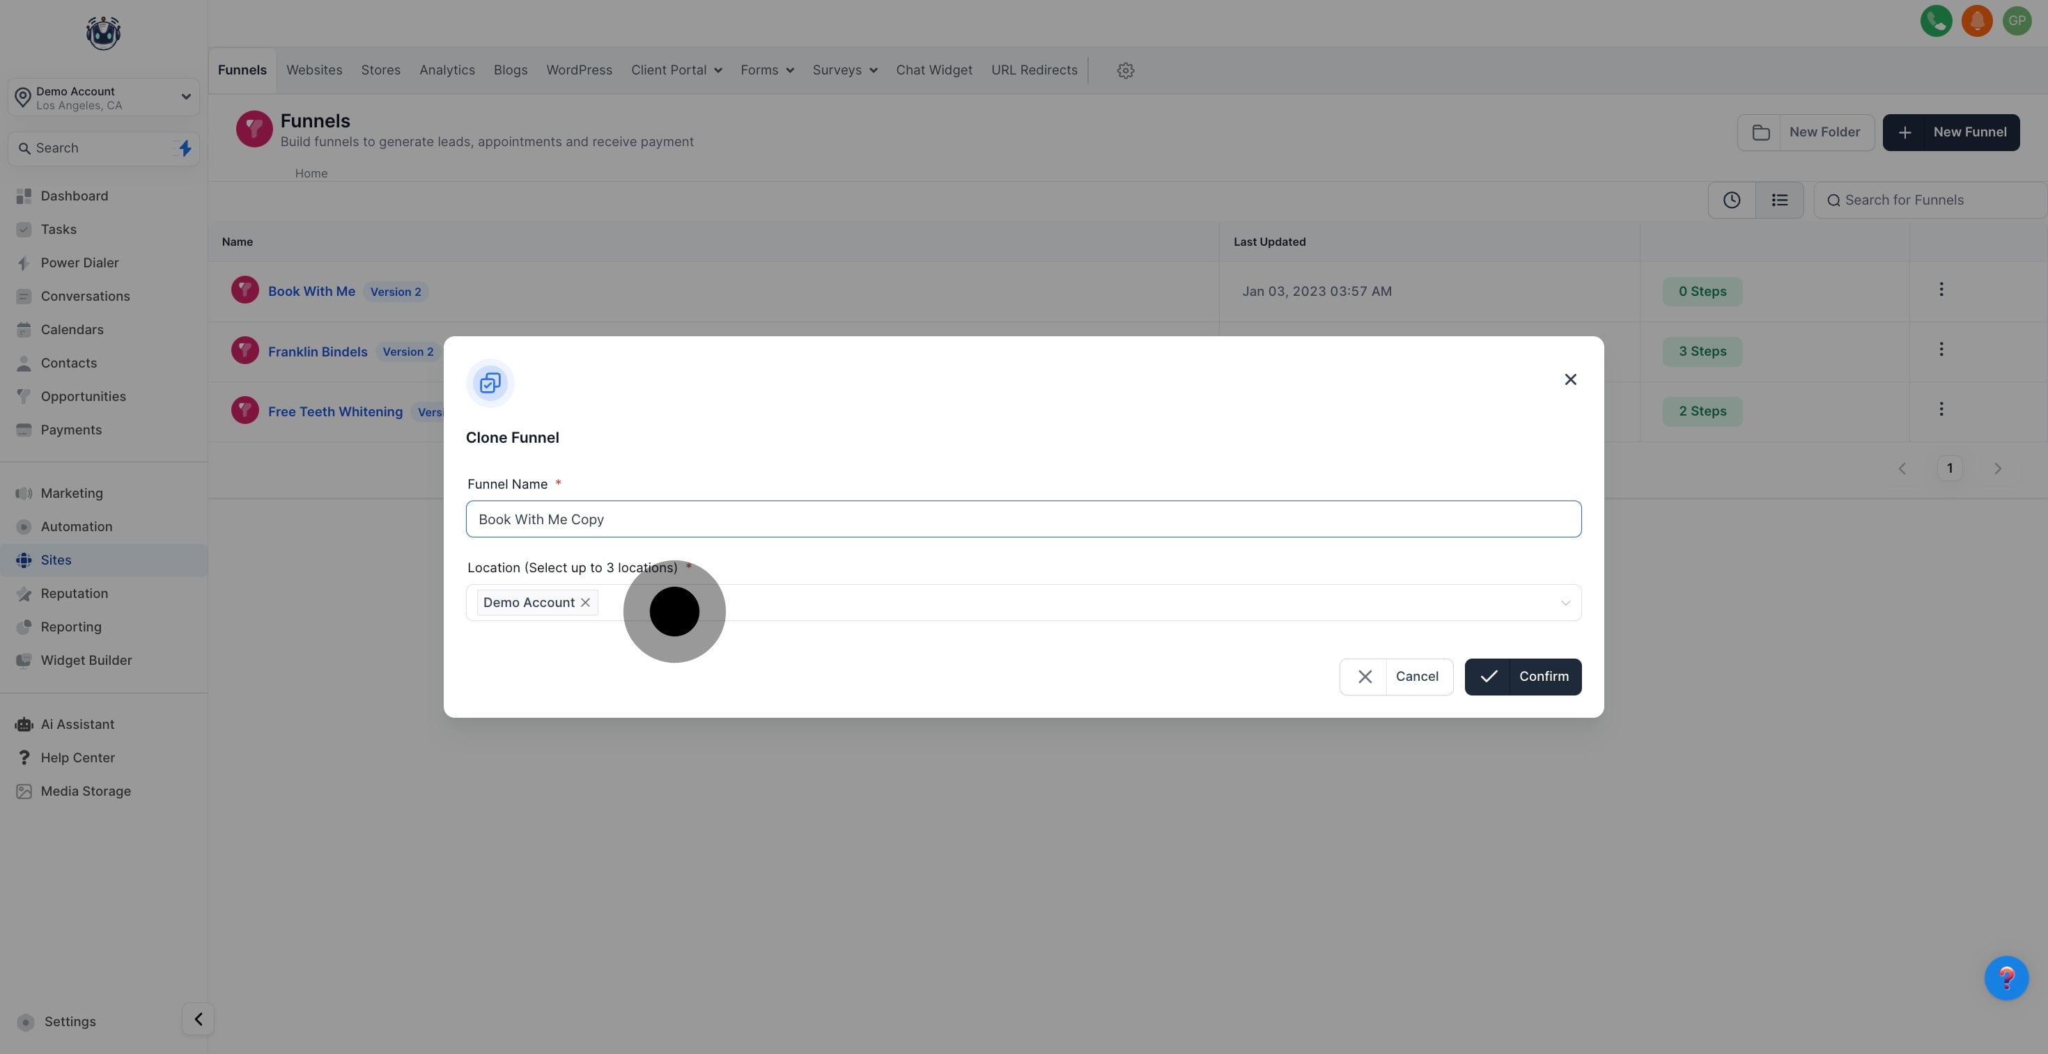Open the funnel settings gear icon

[1125, 71]
